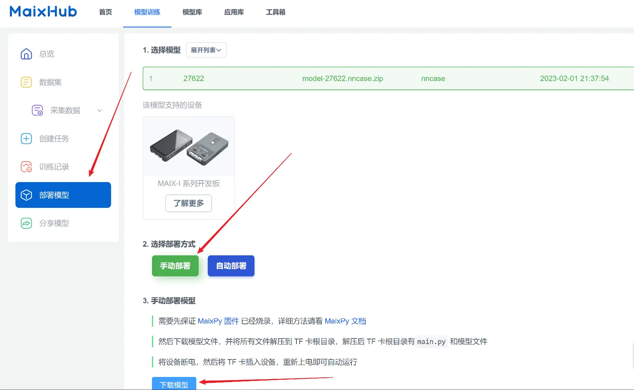This screenshot has width=634, height=390.
Task: Click the 创建任务 plus icon
Action: [x=26, y=139]
